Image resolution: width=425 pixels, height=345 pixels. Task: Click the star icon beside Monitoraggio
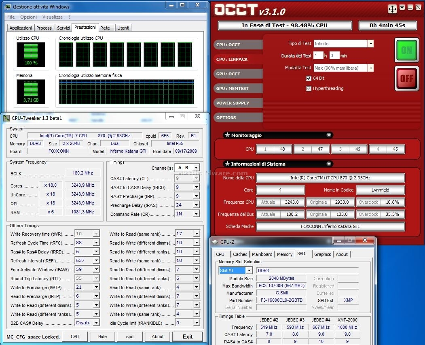point(227,135)
